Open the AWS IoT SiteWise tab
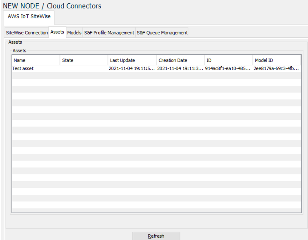 coord(29,17)
